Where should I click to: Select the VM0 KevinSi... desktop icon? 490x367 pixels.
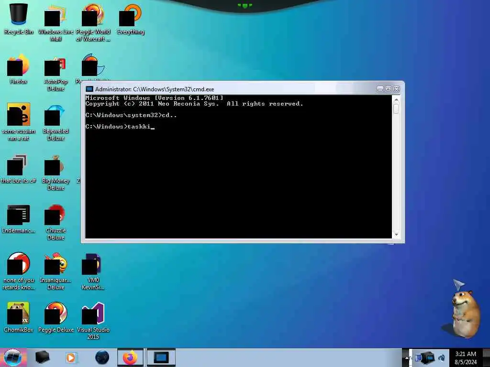point(93,271)
